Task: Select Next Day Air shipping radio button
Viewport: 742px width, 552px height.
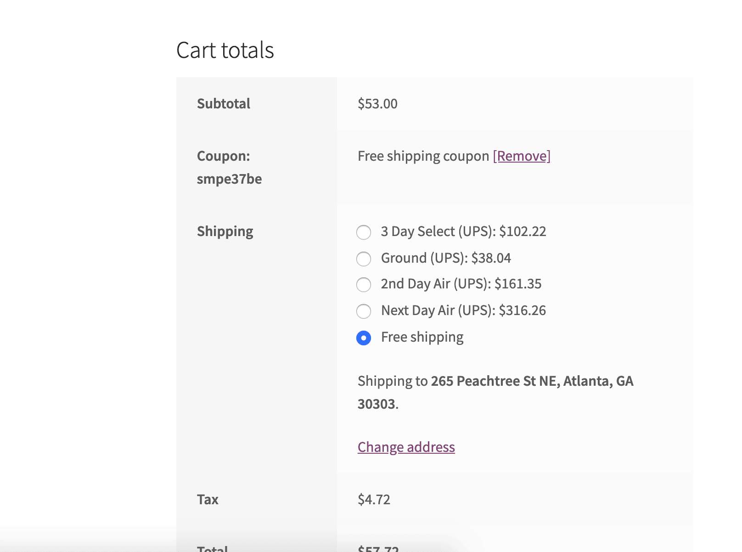Action: coord(364,311)
